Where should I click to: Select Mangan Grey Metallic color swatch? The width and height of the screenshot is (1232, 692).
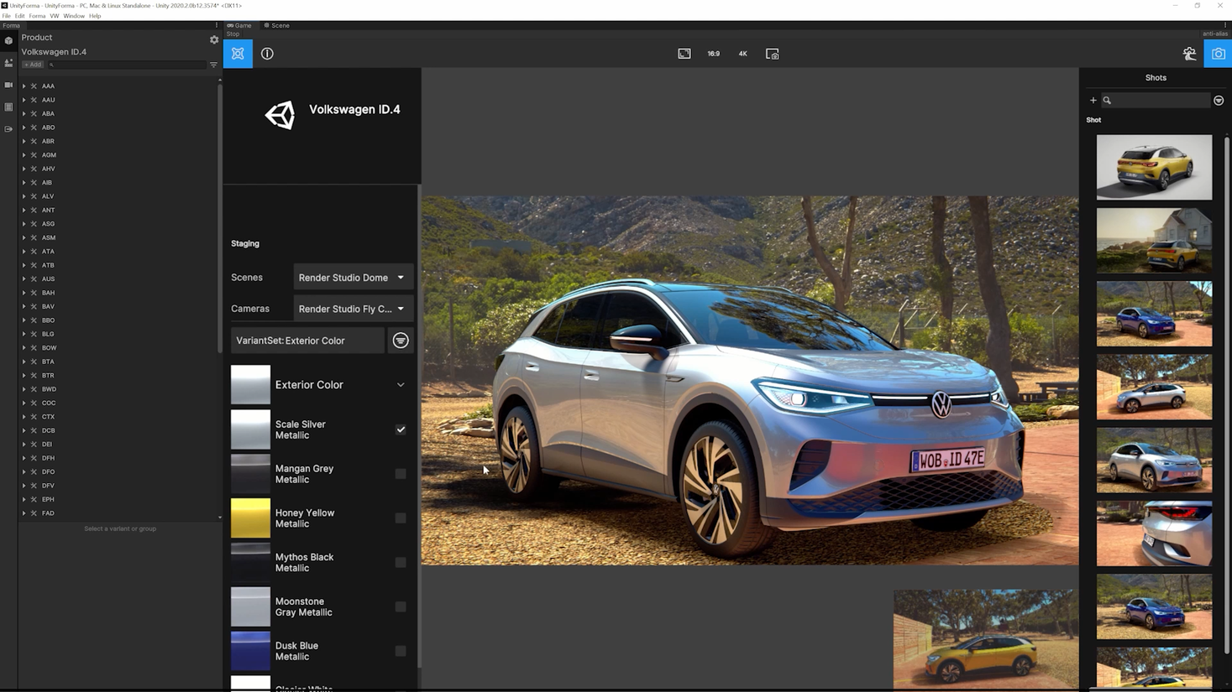[250, 474]
